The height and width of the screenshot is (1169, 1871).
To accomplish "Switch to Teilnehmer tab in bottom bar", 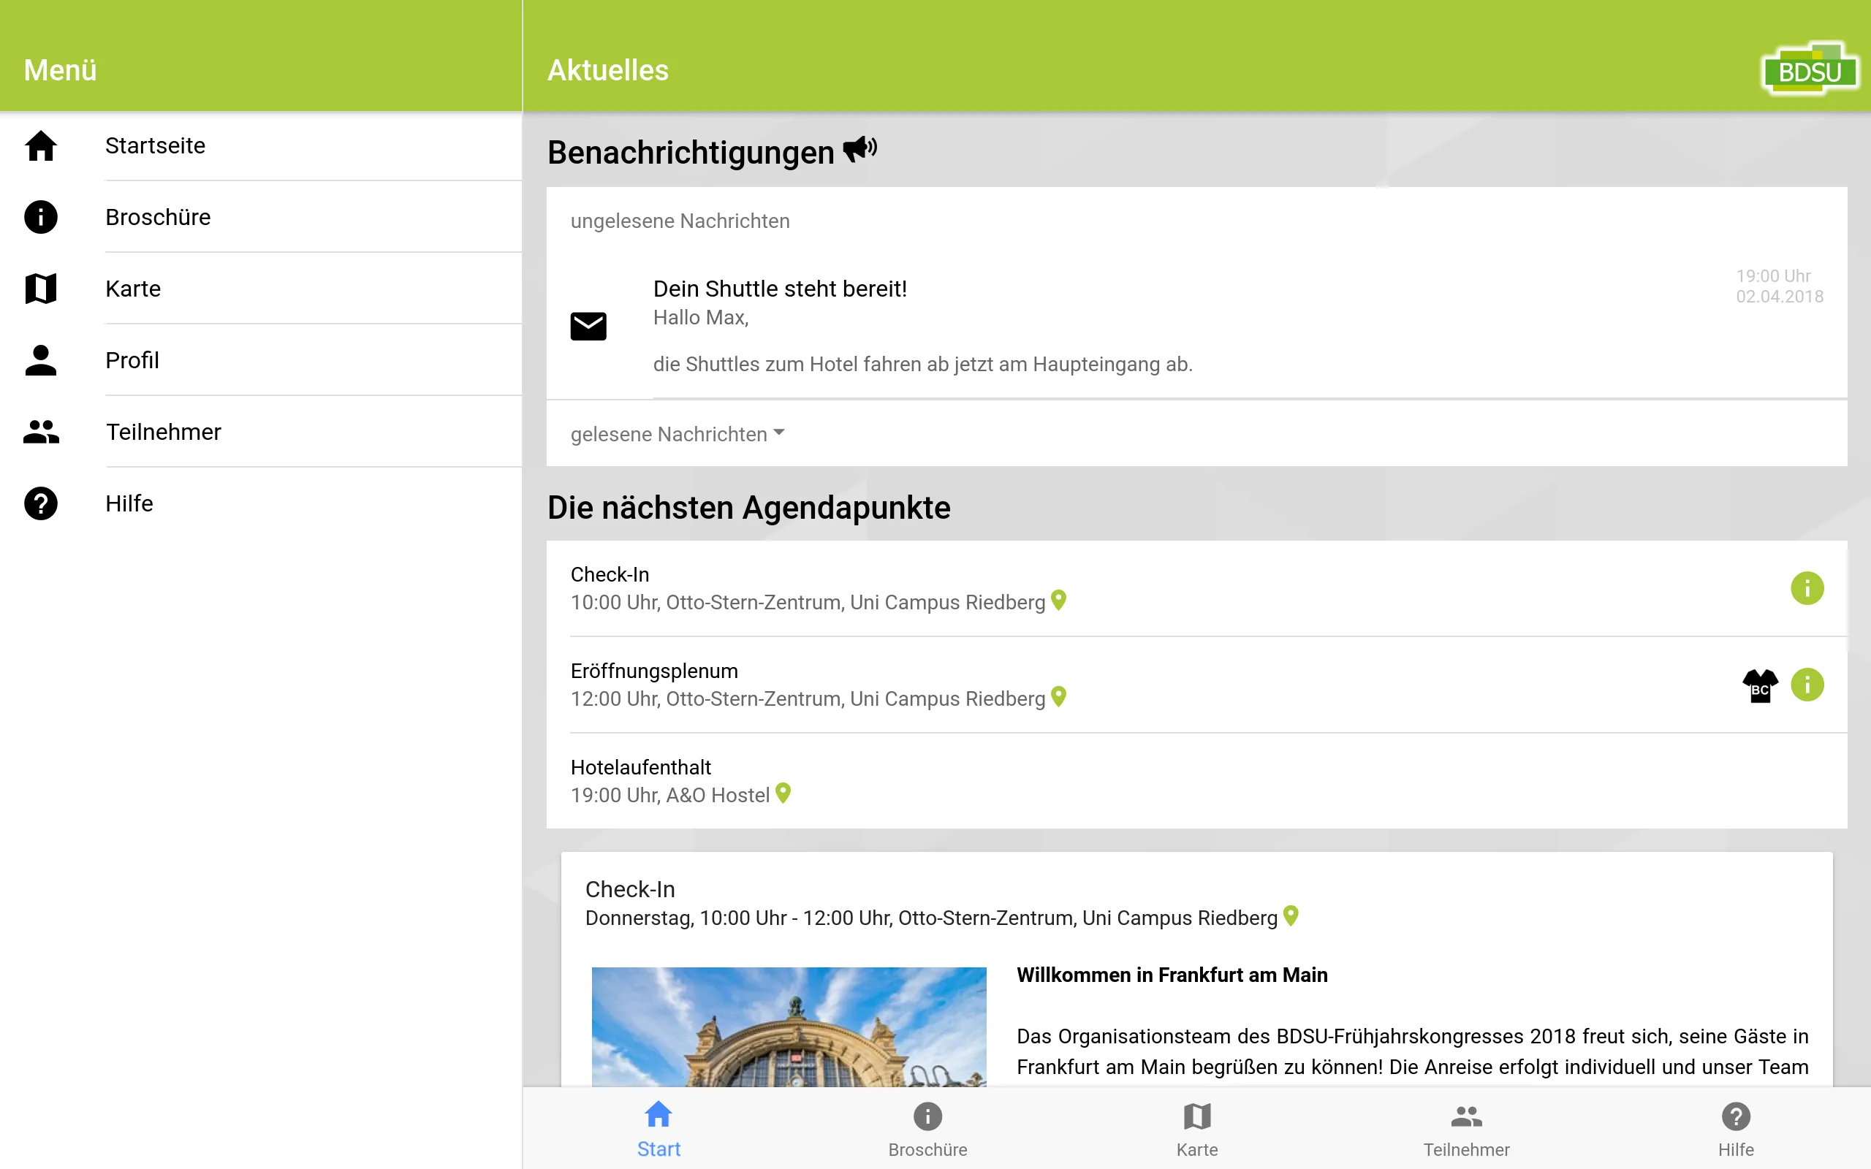I will coord(1467,1129).
